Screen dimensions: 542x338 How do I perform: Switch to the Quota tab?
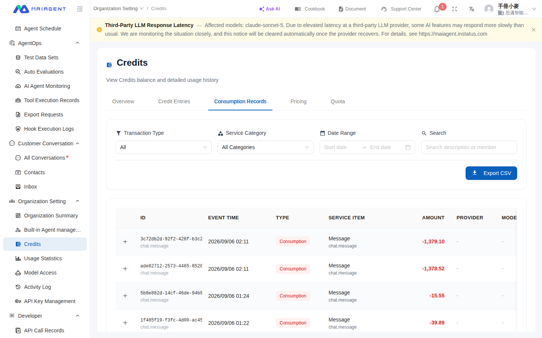coord(338,101)
